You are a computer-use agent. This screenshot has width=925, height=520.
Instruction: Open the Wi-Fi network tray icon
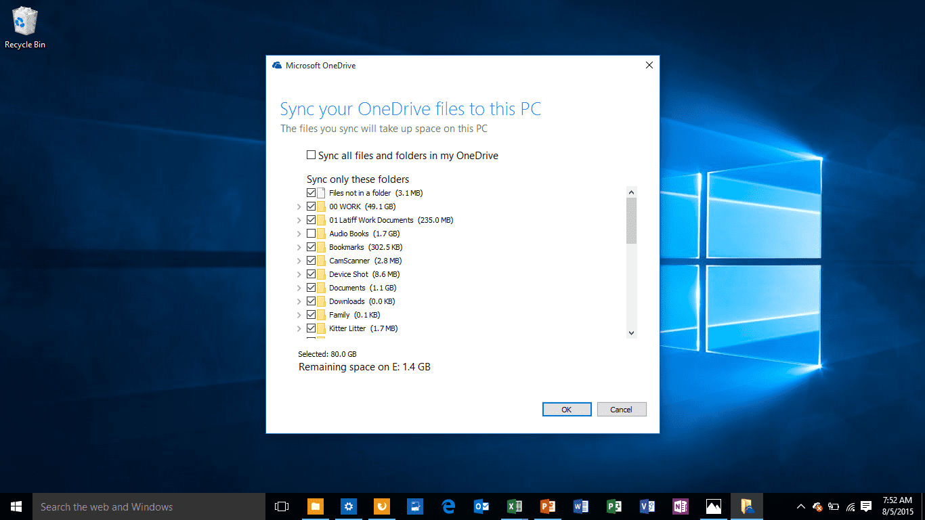point(850,506)
